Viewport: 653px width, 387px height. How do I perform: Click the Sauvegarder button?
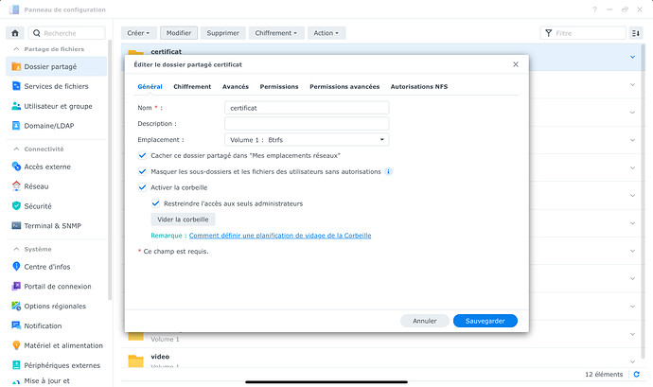tap(485, 321)
